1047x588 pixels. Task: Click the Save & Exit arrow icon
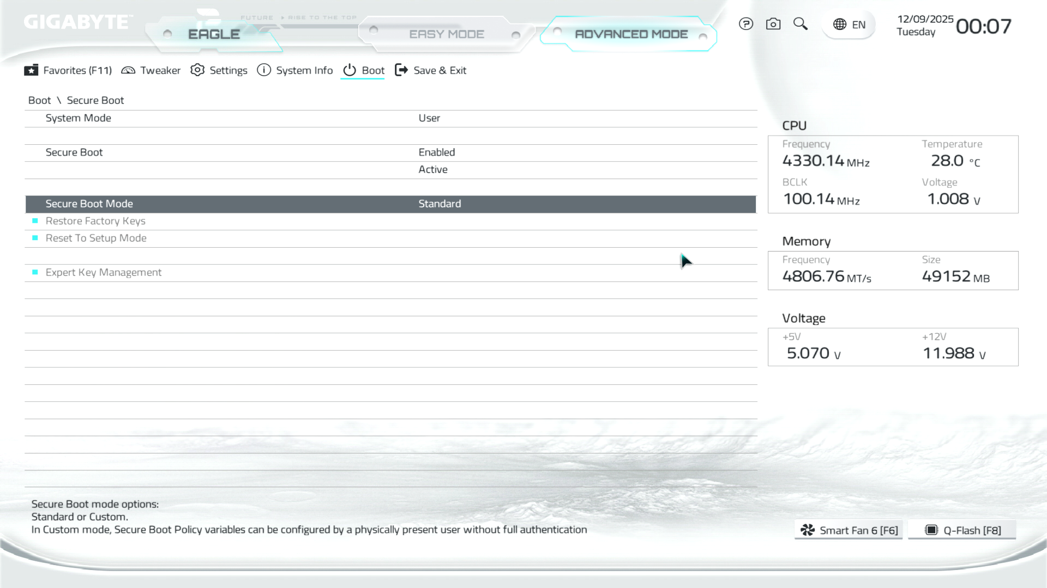[401, 70]
